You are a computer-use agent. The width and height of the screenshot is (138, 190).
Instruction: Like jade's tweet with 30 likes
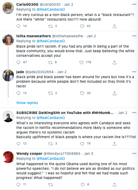point(82,93)
